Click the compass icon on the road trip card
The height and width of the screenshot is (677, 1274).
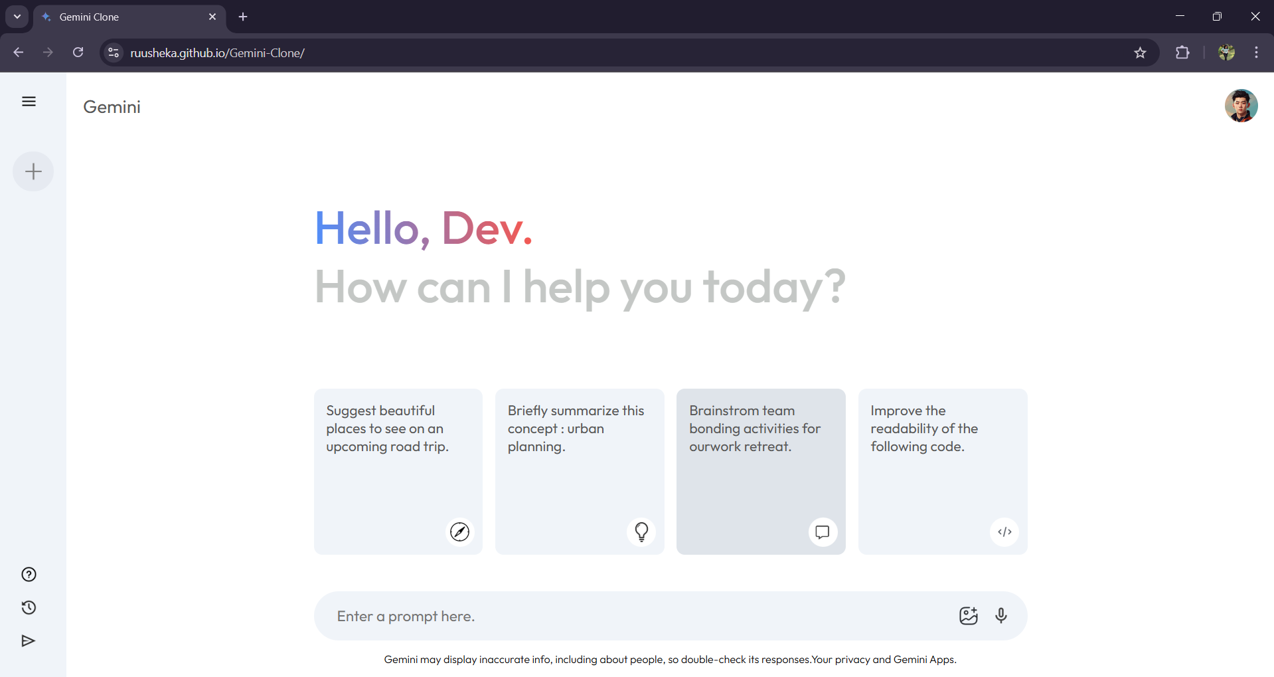click(459, 532)
